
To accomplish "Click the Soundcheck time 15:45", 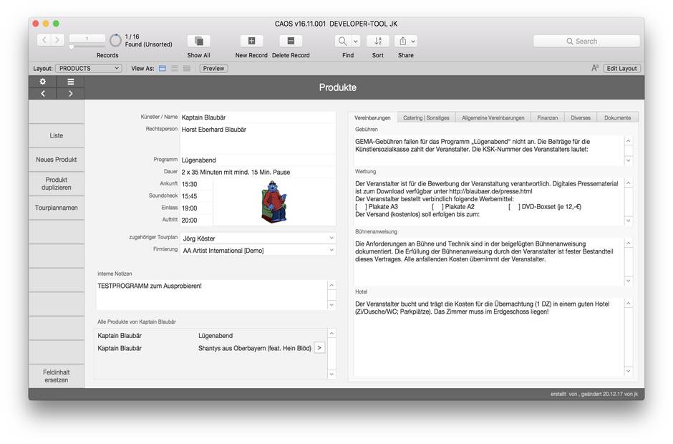I will [x=196, y=196].
